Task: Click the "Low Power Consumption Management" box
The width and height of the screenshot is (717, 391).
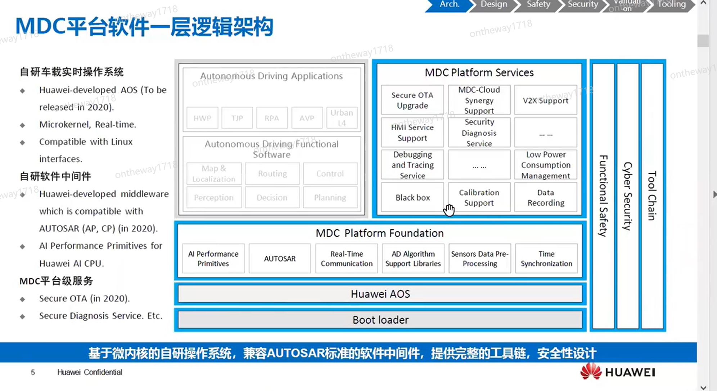Action: (x=546, y=165)
